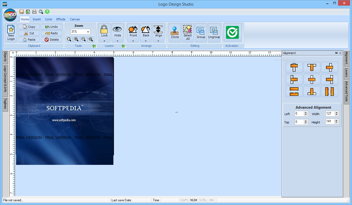
Task: Open the Back dropdown arrow
Action: (146, 41)
